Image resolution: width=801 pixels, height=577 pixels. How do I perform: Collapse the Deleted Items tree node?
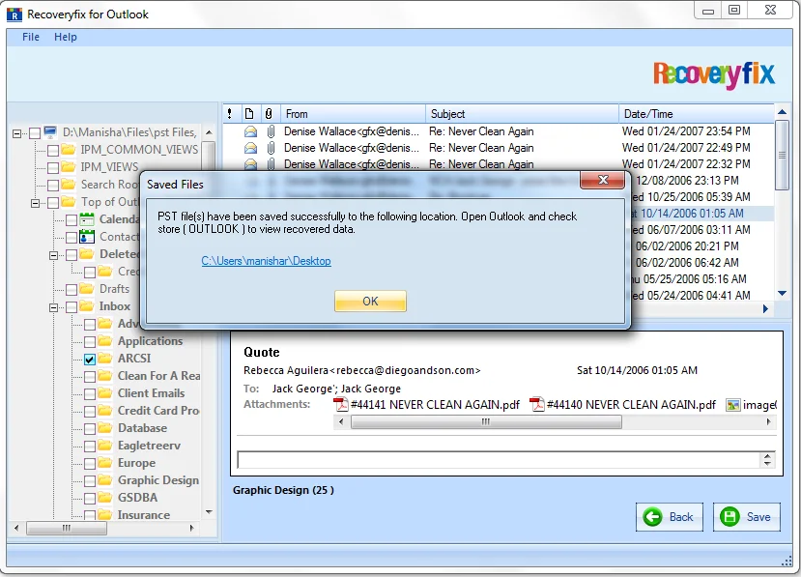click(x=54, y=255)
